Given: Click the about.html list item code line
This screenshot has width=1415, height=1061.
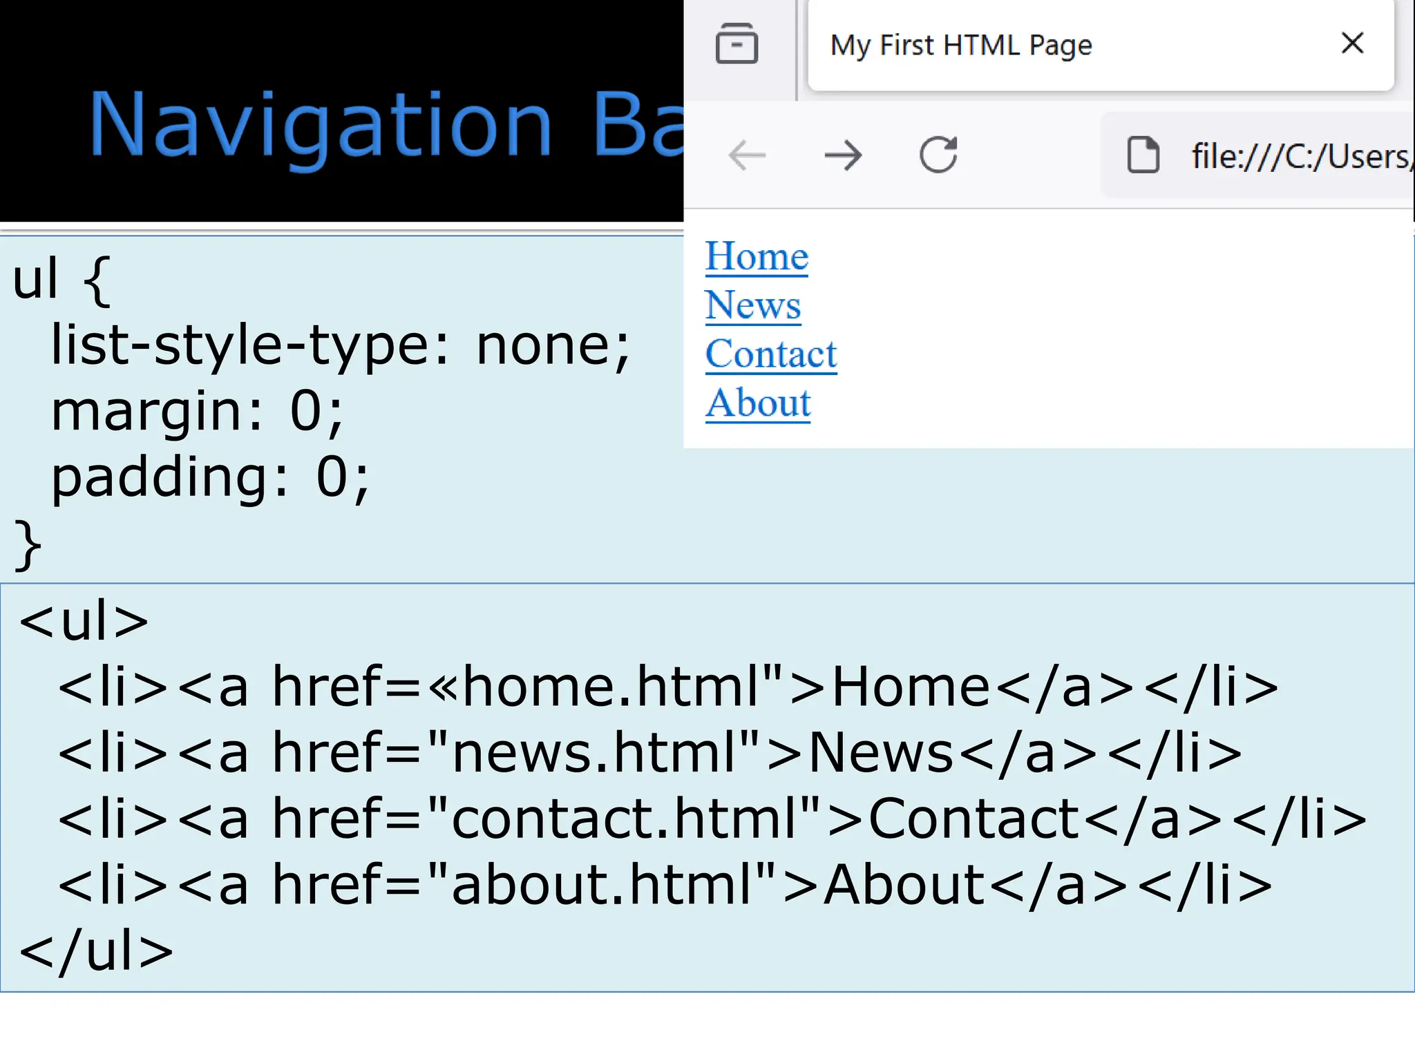Looking at the screenshot, I should [x=665, y=885].
